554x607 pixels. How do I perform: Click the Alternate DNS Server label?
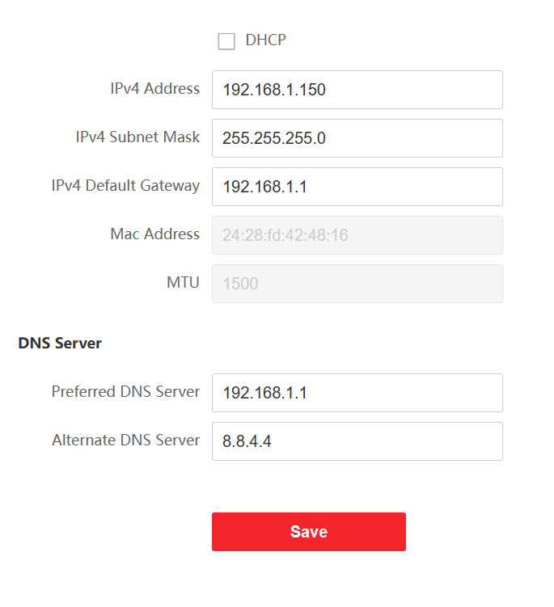(125, 440)
